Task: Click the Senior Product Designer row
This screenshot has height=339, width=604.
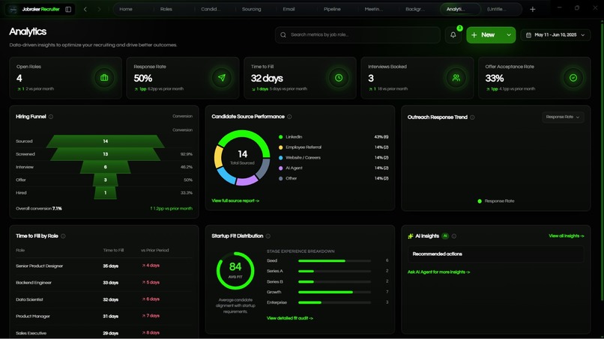Action: point(104,266)
